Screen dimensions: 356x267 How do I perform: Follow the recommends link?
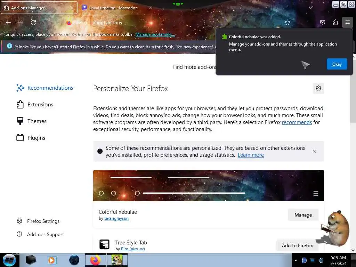click(297, 122)
